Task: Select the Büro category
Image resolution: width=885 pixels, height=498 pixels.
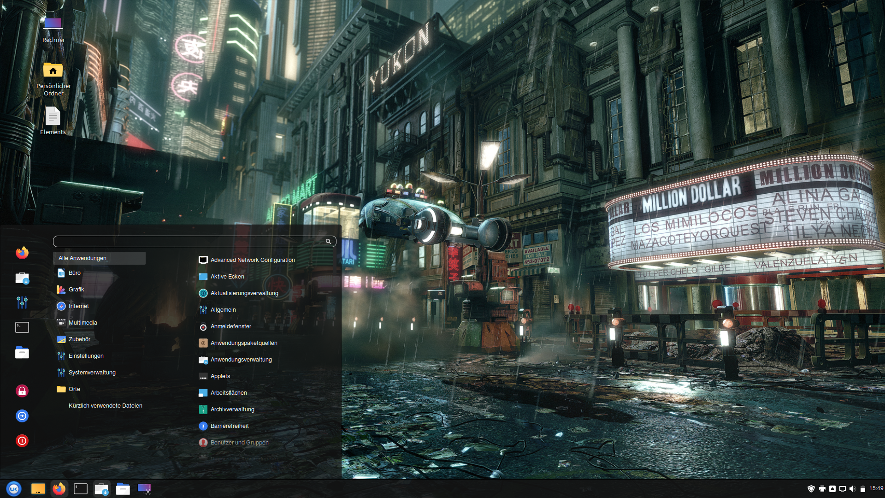Action: pyautogui.click(x=74, y=273)
